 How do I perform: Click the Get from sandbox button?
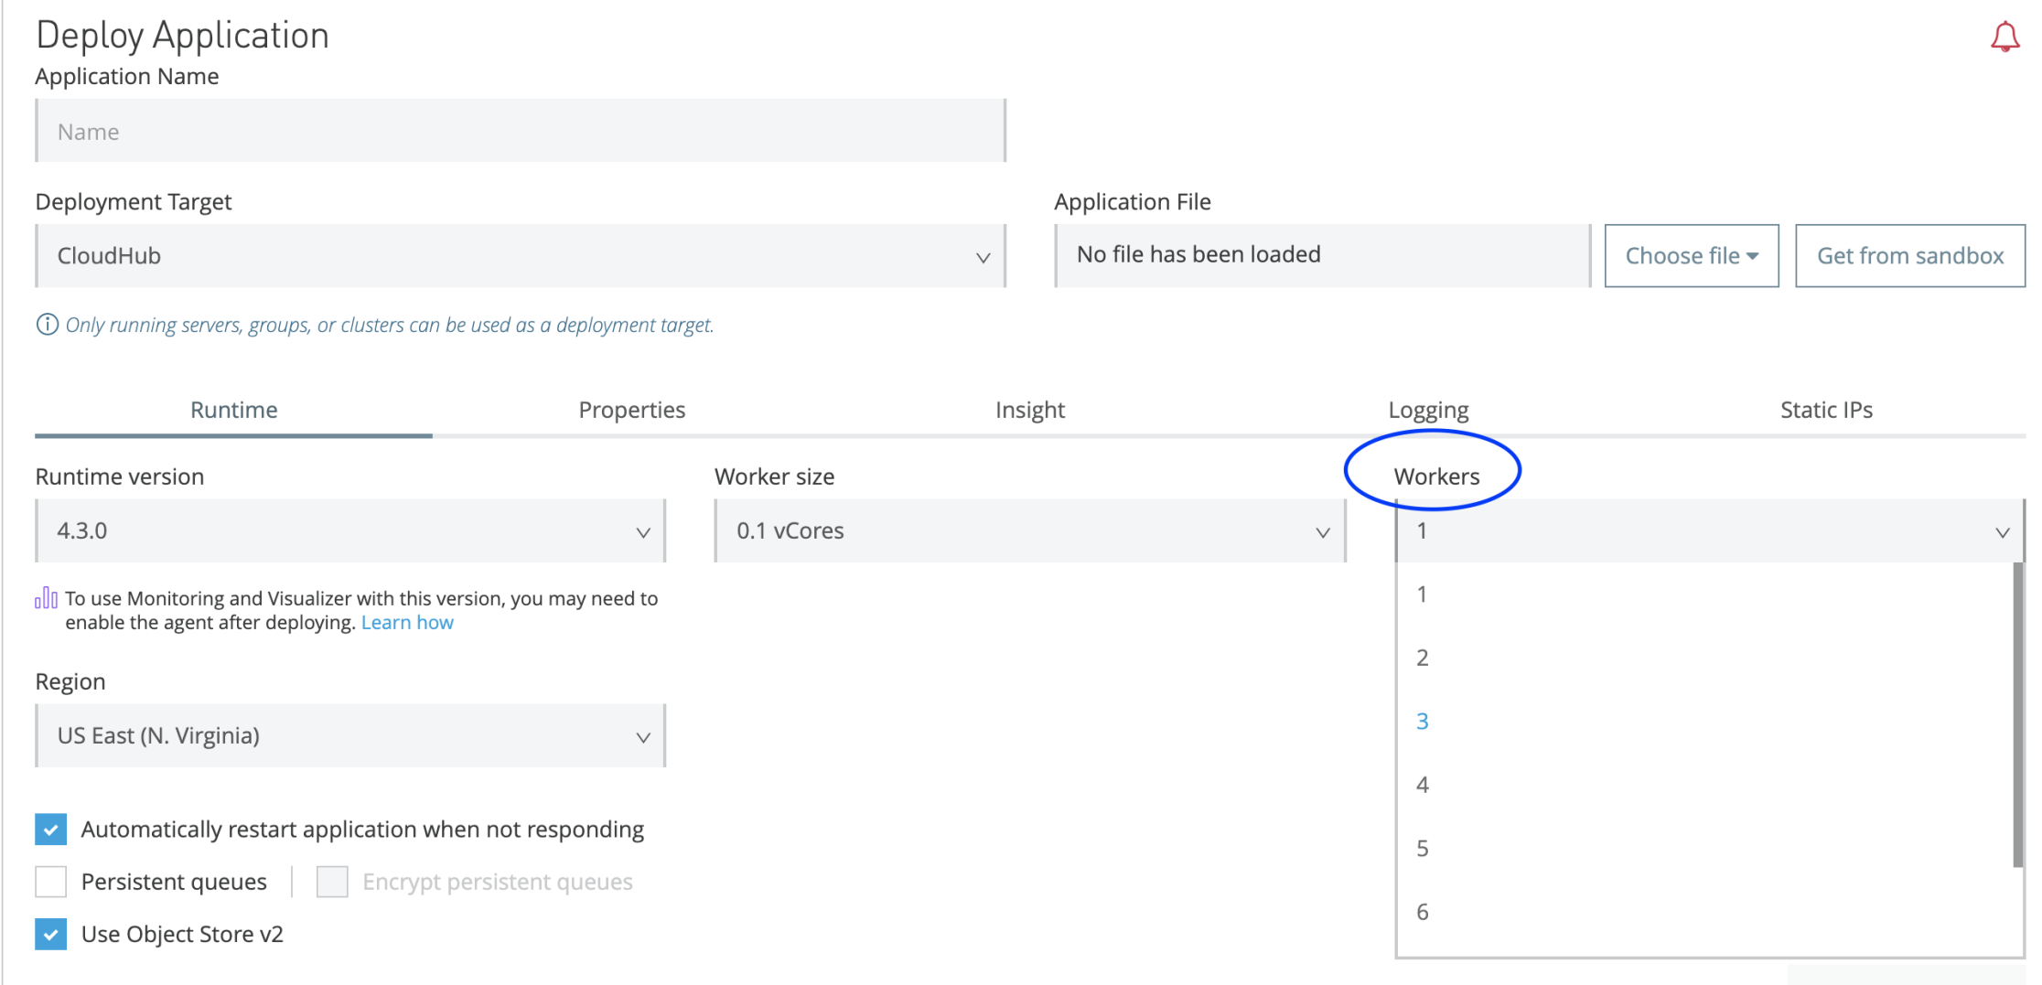tap(1909, 256)
